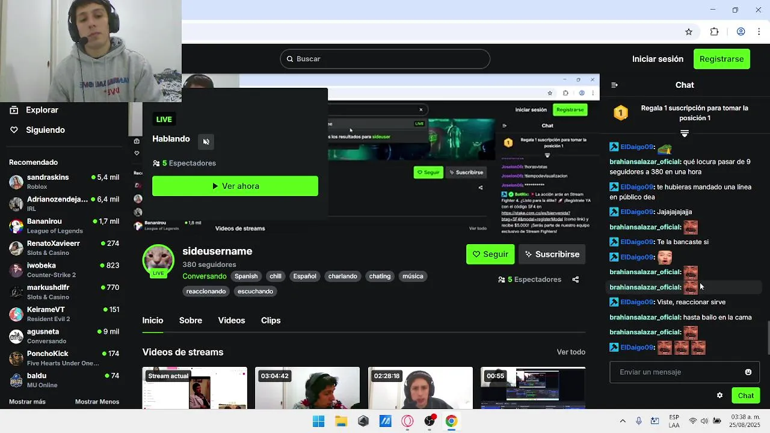Open iwobeka recommended channel
This screenshot has width=770, height=433.
click(64, 270)
